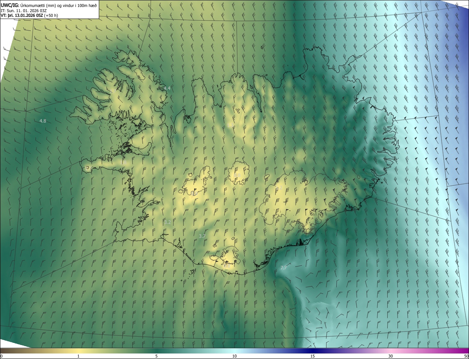Click the faint 1.2 value on Vatnajökull
Screen dimensions: 469x359
point(279,188)
